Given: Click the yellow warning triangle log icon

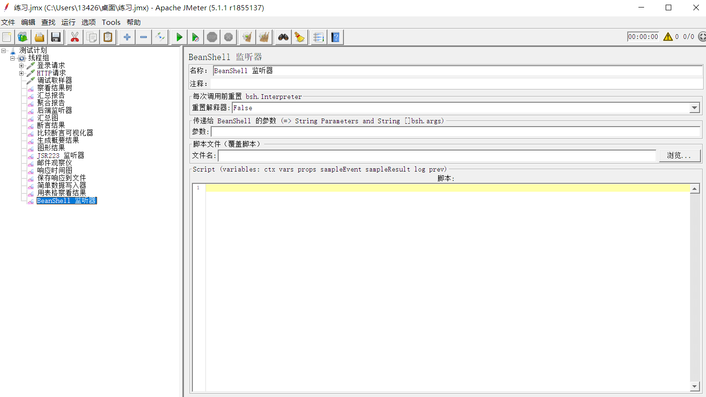Looking at the screenshot, I should click(668, 37).
